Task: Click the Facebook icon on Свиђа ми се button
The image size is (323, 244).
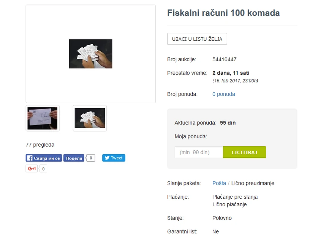Action: pos(30,158)
